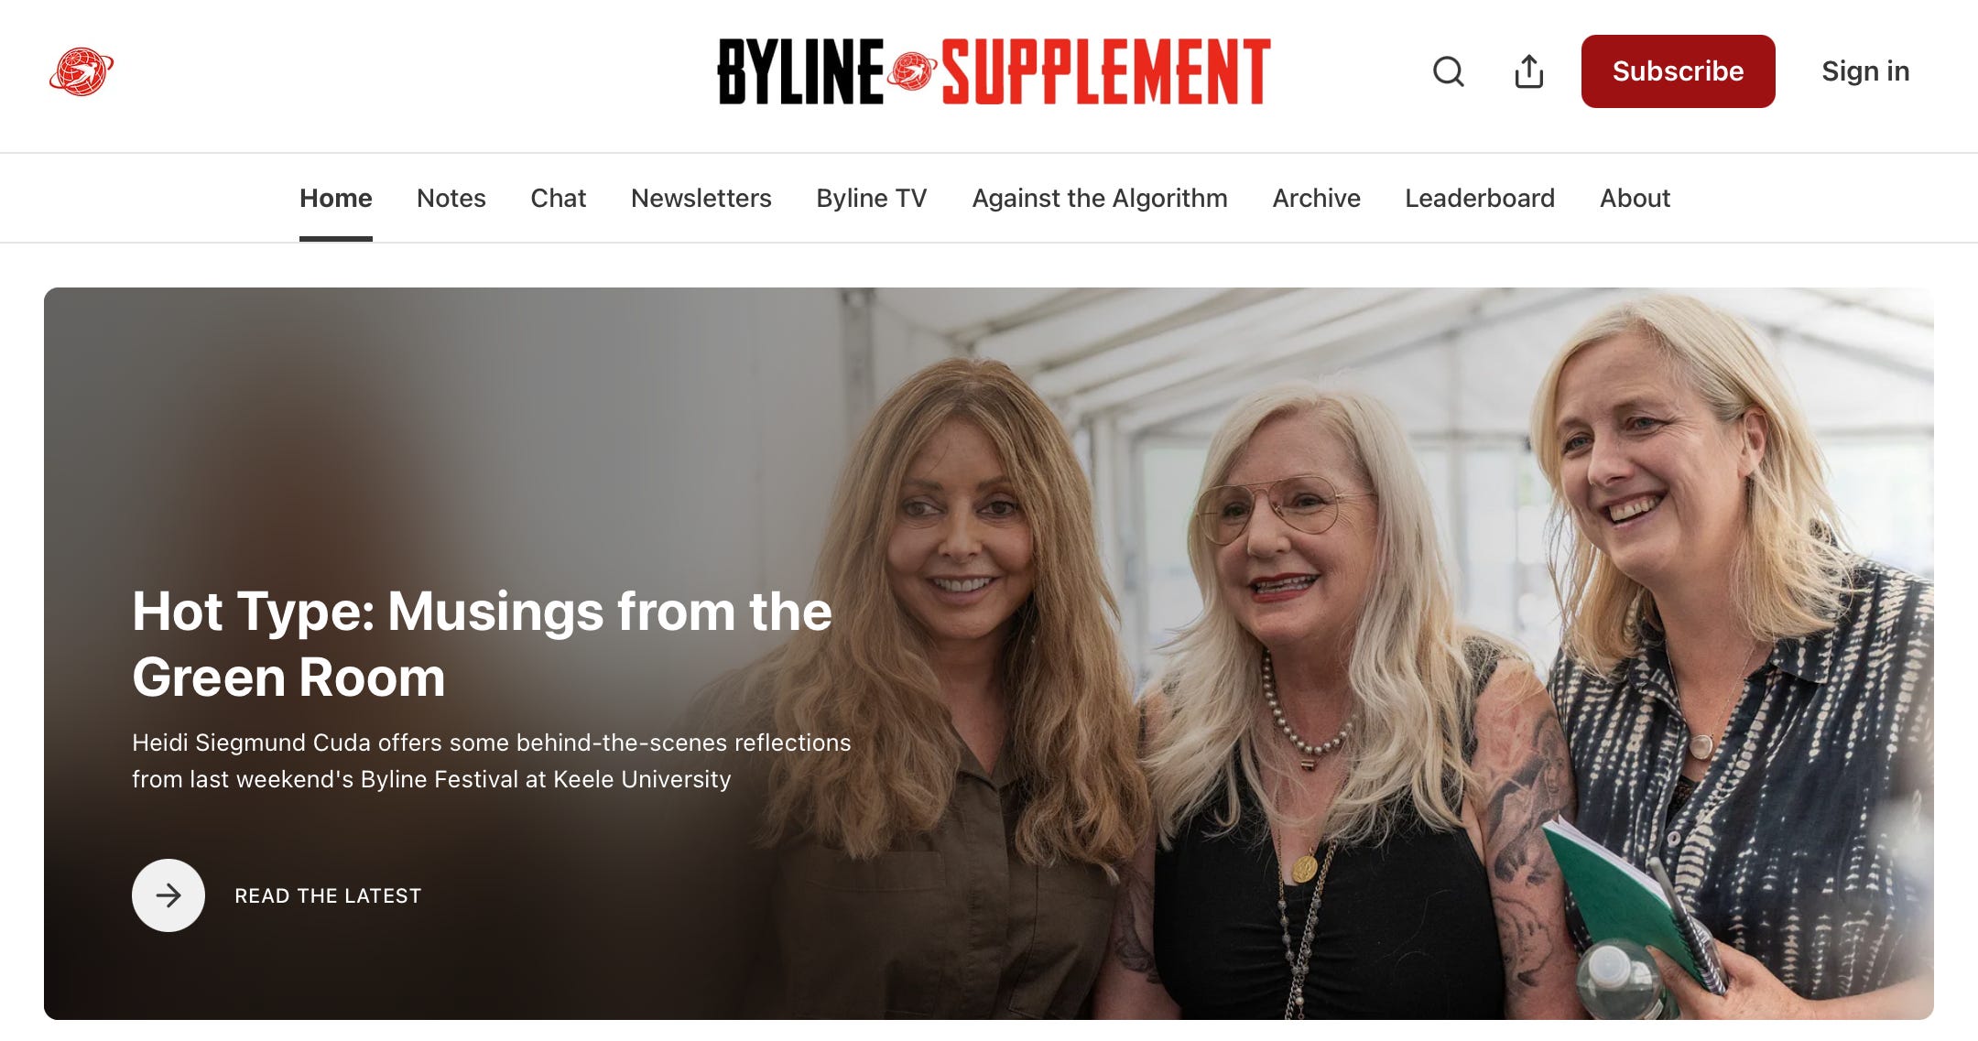Select the Home tab
Viewport: 1978px width, 1041px height.
point(335,198)
